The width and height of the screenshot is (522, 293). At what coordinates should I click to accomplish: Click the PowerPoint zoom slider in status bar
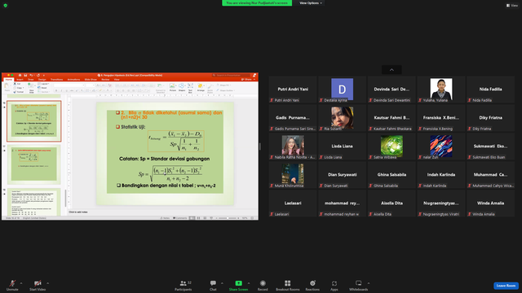pyautogui.click(x=227, y=218)
